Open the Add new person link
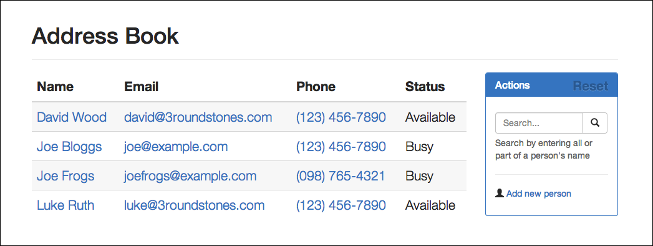Viewport: 653px width, 246px height. click(x=538, y=194)
